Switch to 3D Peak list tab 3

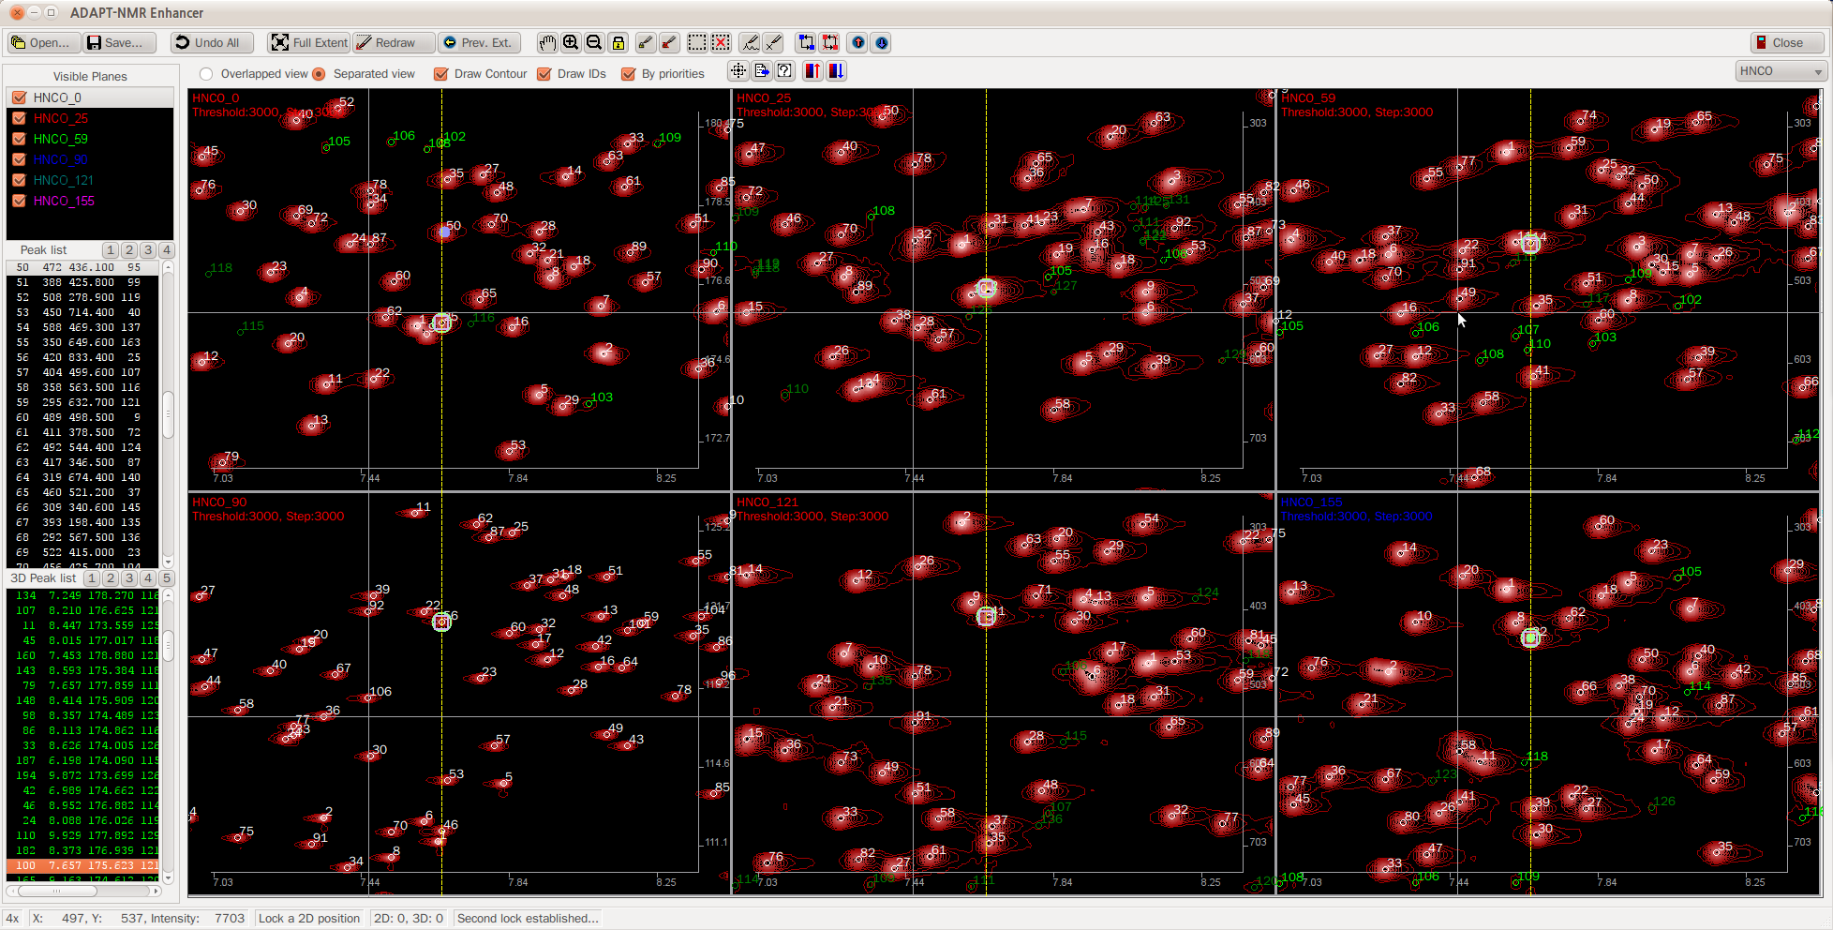[x=129, y=578]
